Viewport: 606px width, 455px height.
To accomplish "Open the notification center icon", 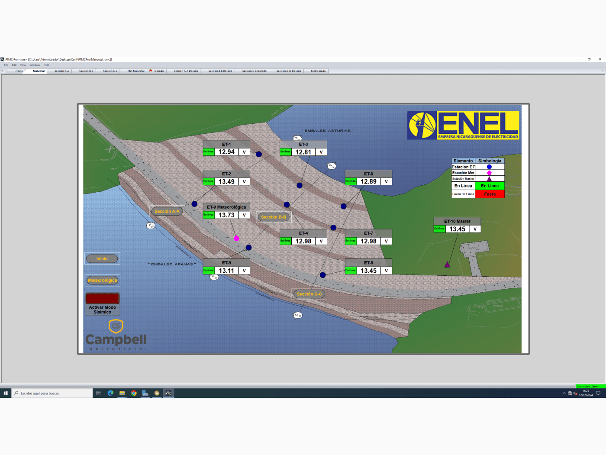I will [x=598, y=393].
